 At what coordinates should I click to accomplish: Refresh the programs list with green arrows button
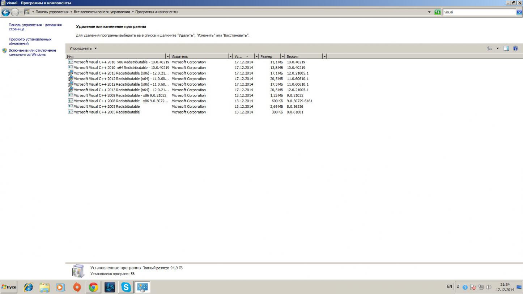pyautogui.click(x=437, y=12)
